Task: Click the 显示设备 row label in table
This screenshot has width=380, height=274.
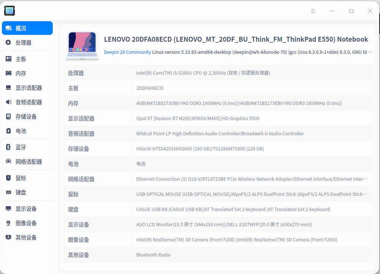Action: 79,225
